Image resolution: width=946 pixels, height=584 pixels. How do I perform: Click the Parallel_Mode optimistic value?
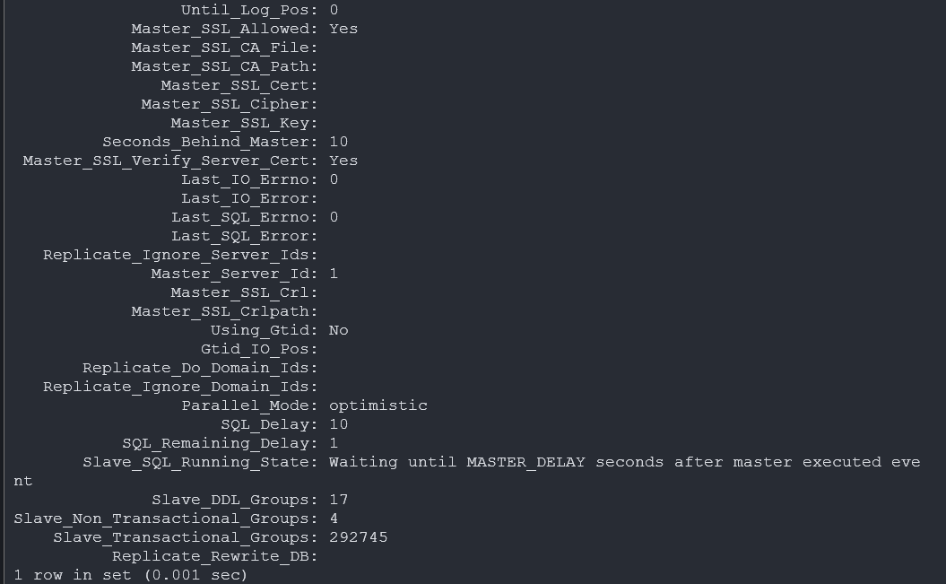(x=378, y=405)
